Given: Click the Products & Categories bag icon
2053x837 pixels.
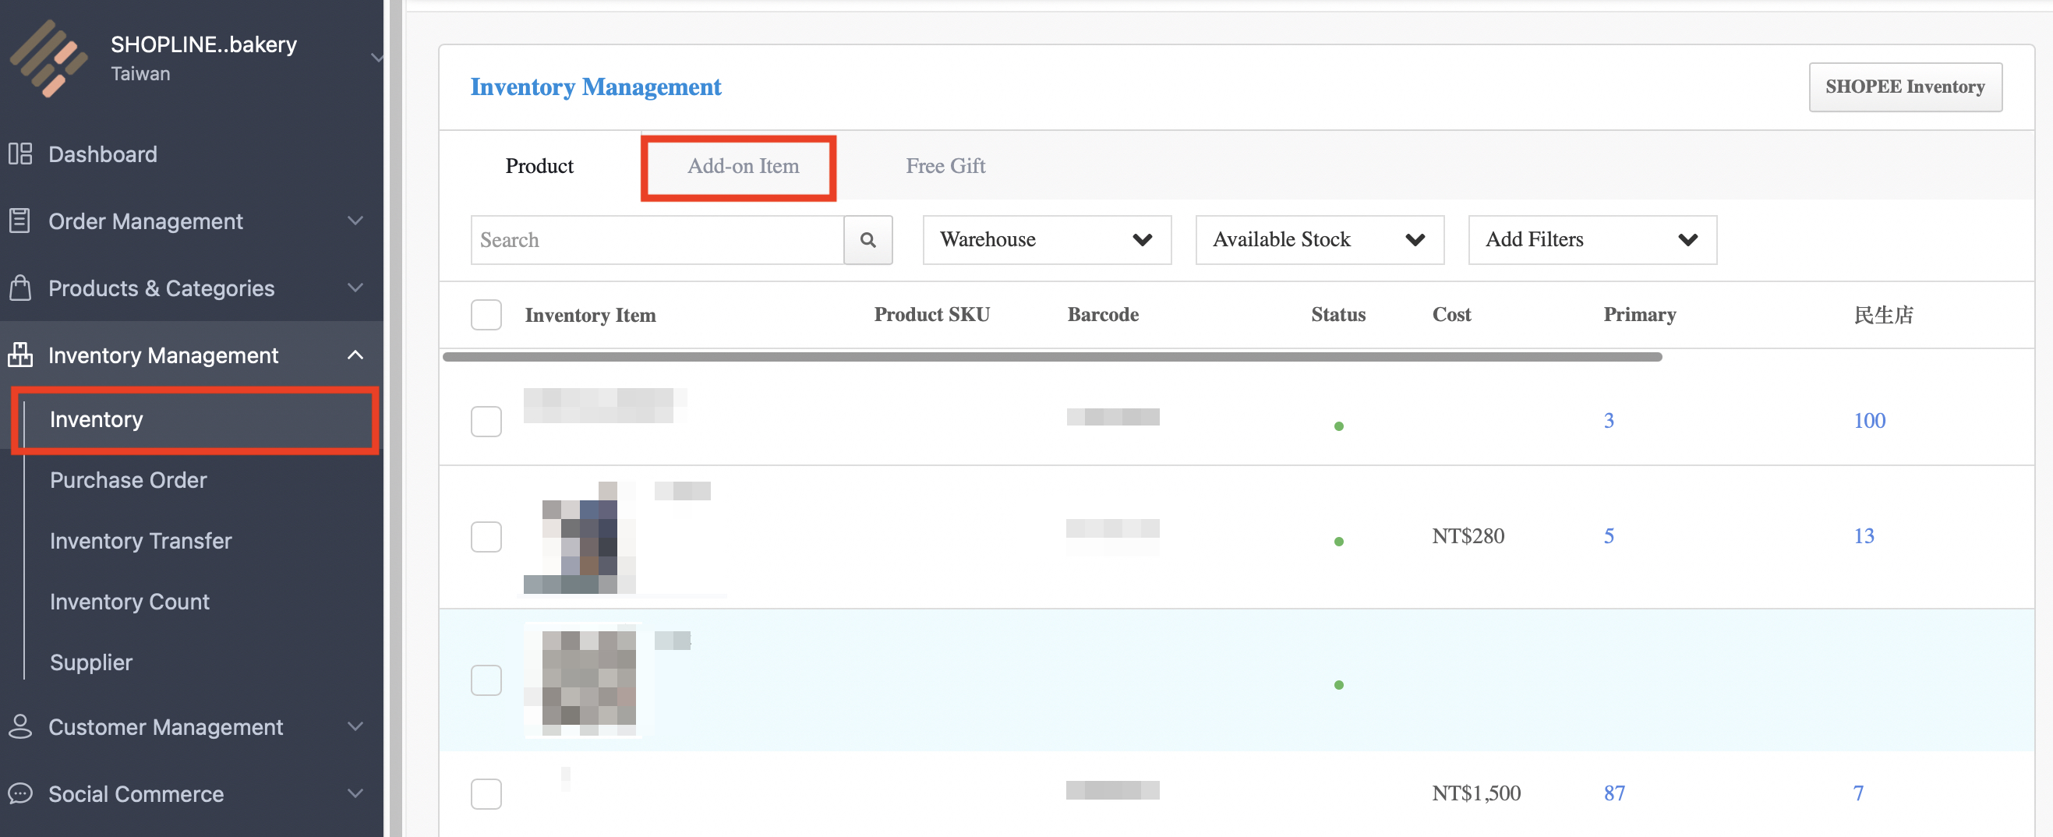Looking at the screenshot, I should click(x=20, y=288).
